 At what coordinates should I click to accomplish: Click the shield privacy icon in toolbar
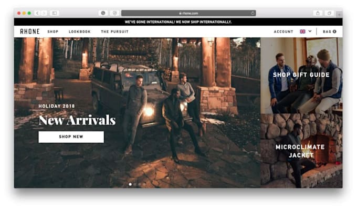pos(115,13)
